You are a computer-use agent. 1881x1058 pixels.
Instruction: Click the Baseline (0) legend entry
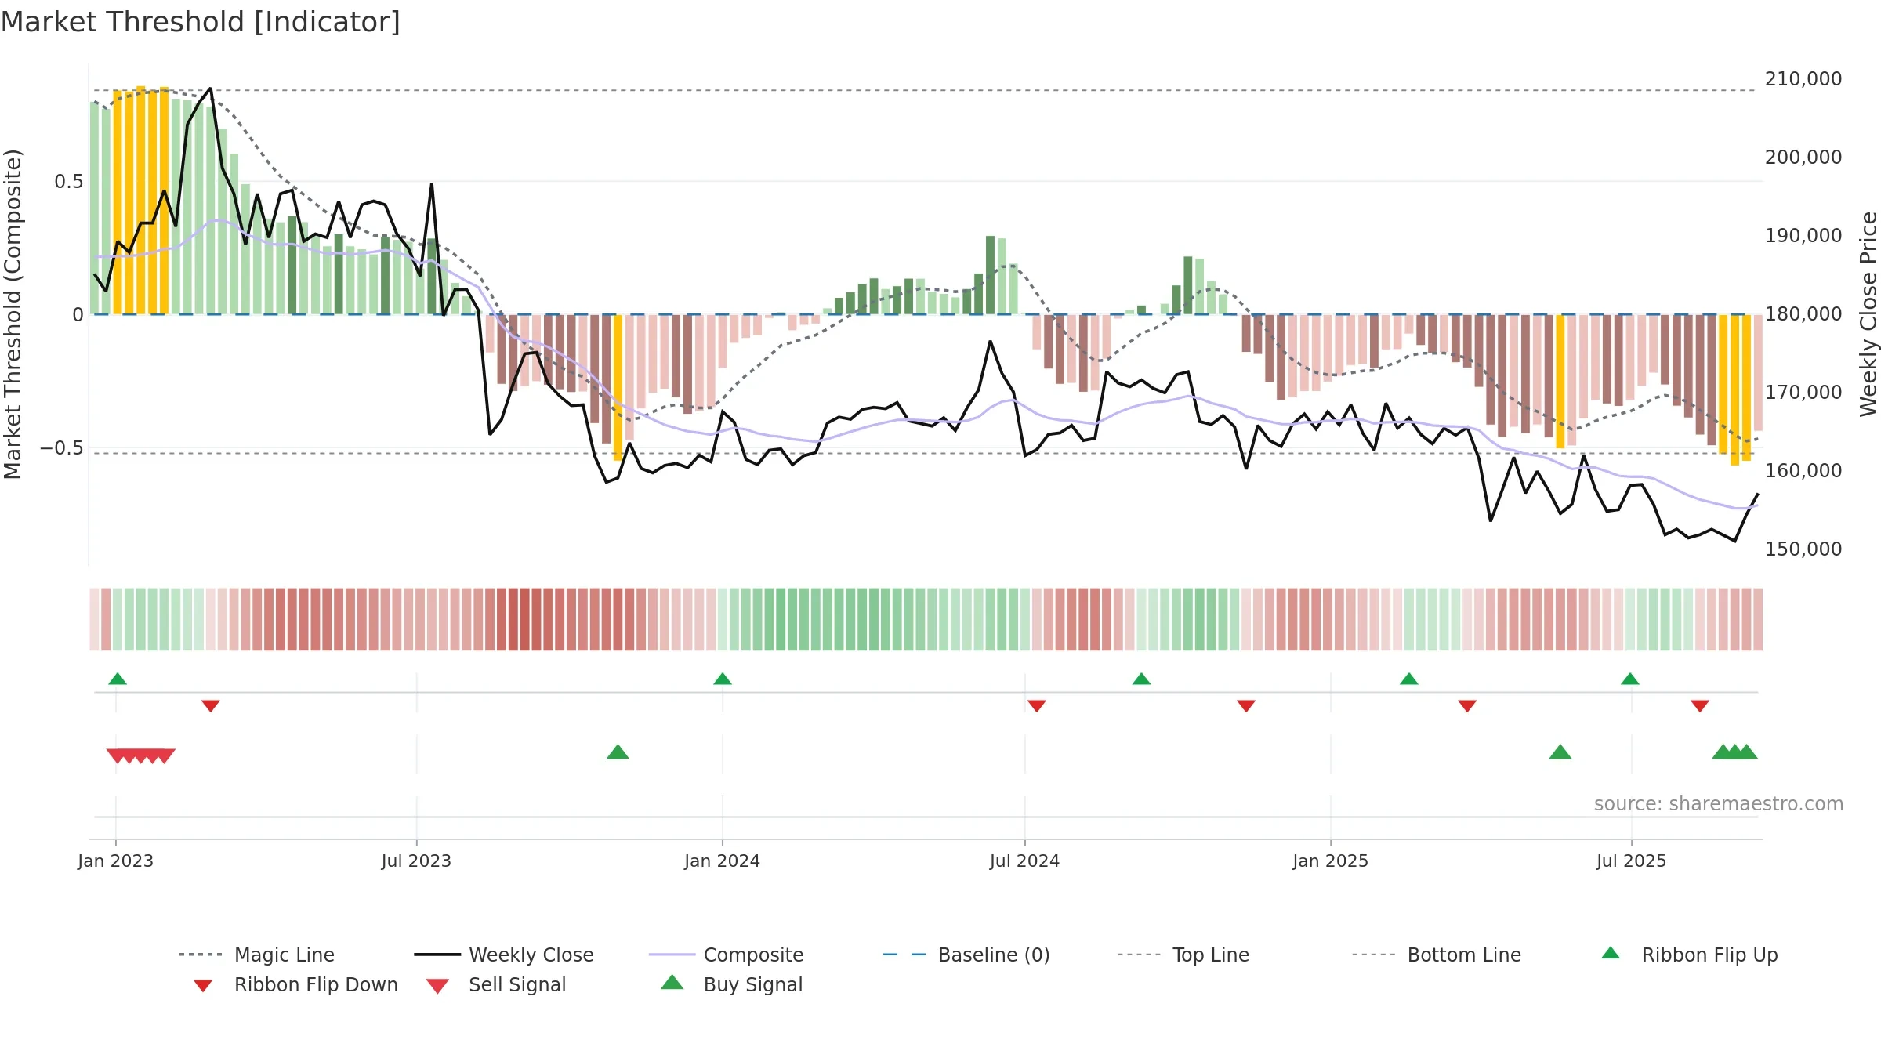click(966, 955)
